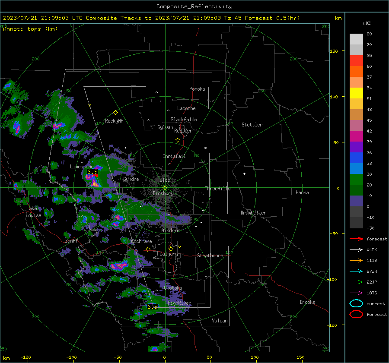
Task: Click the Composite_Reflectivity title
Action: coord(194,6)
